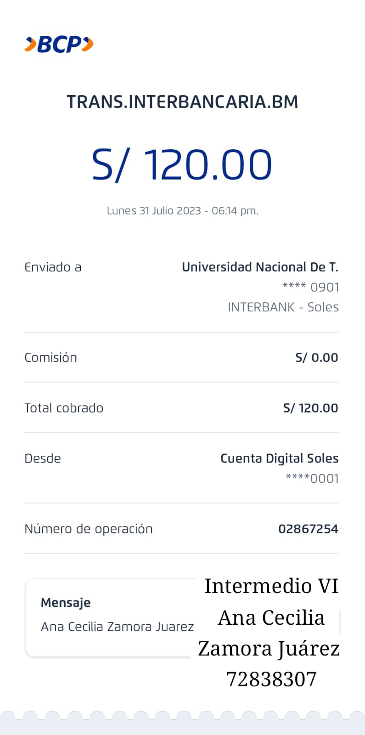Click the INTERBANK - Soles bank text
Image resolution: width=365 pixels, height=735 pixels.
pos(283,307)
